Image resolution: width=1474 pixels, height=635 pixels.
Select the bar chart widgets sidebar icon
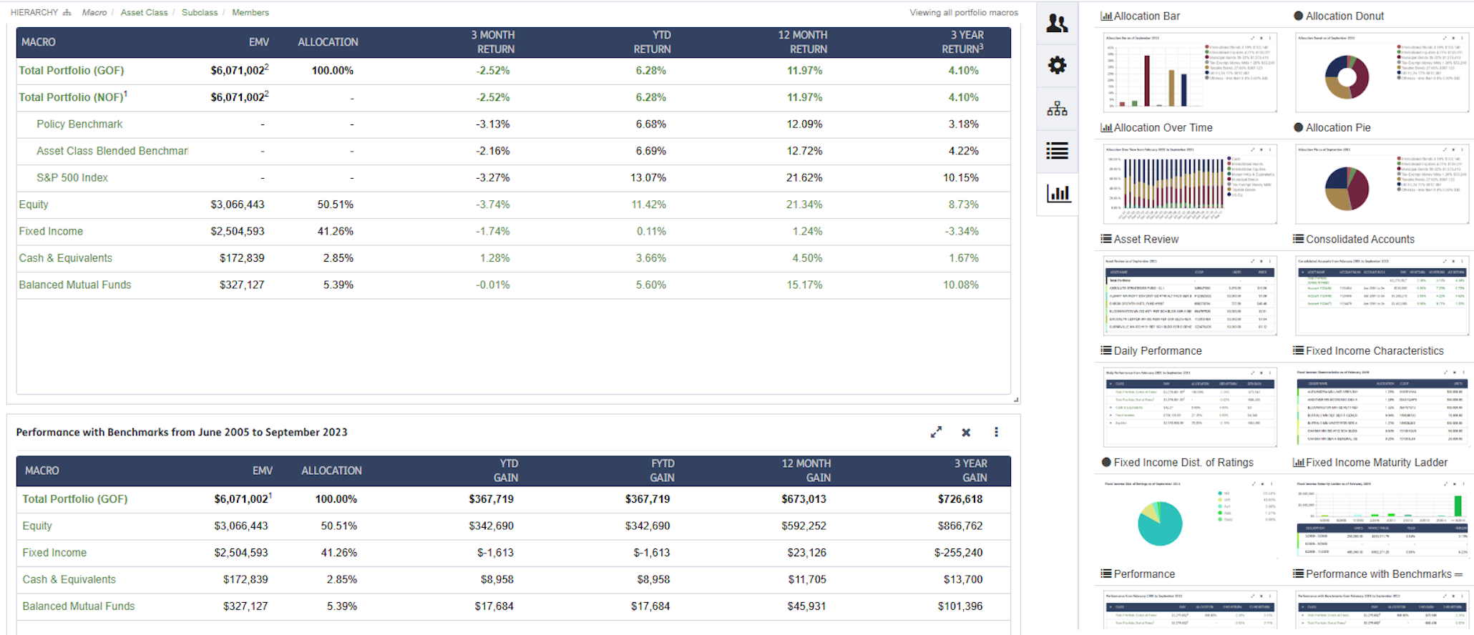1058,193
